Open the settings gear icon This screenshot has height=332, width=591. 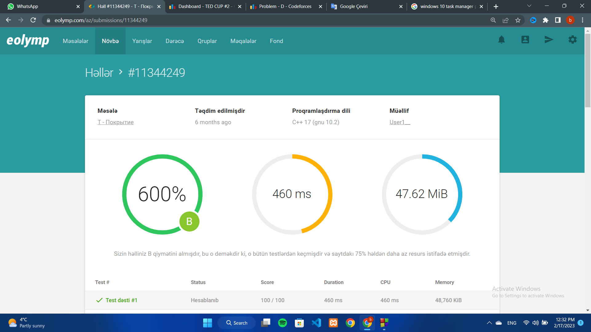572,40
